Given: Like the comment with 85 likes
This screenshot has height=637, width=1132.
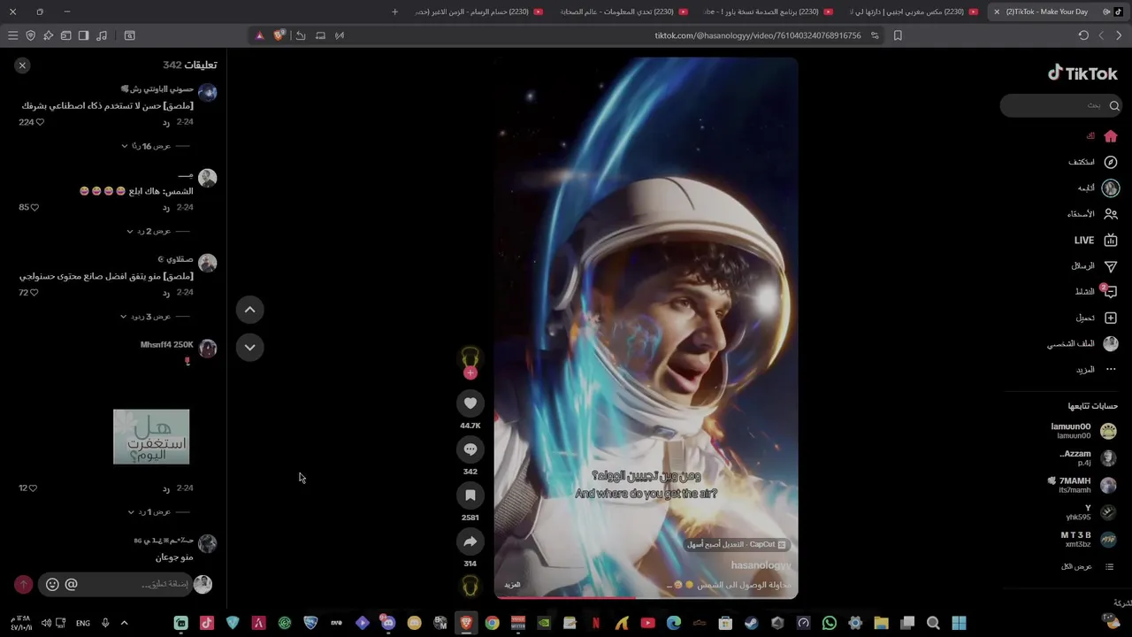Looking at the screenshot, I should (34, 207).
